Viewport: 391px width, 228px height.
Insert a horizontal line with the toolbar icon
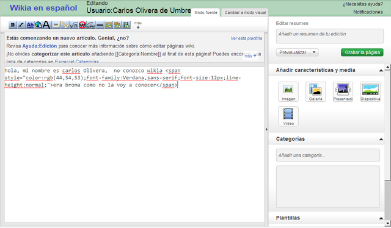click(x=100, y=25)
